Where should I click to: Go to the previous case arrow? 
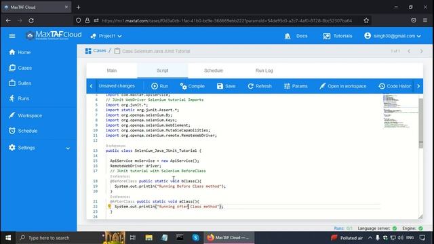[409, 52]
